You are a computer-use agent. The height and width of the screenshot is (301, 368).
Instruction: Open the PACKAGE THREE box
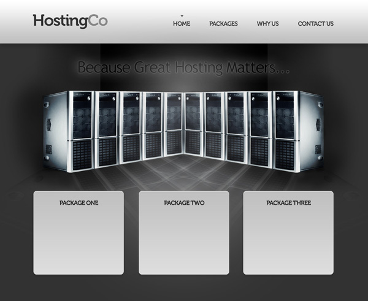click(288, 233)
